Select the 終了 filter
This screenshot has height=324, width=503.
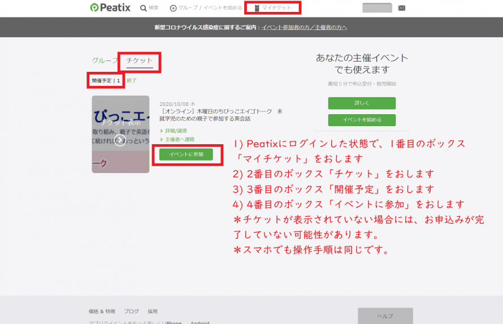pos(132,80)
